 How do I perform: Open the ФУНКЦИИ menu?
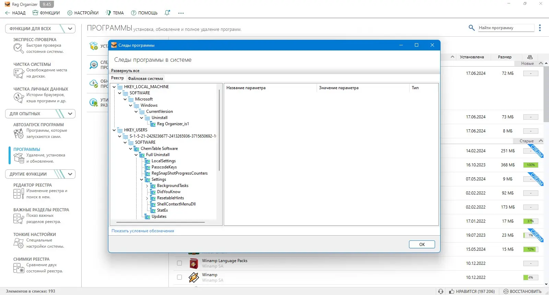46,13
